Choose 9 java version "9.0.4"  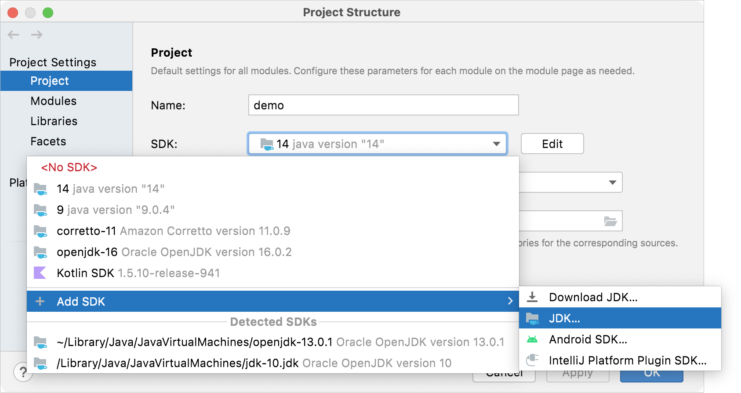(x=273, y=210)
